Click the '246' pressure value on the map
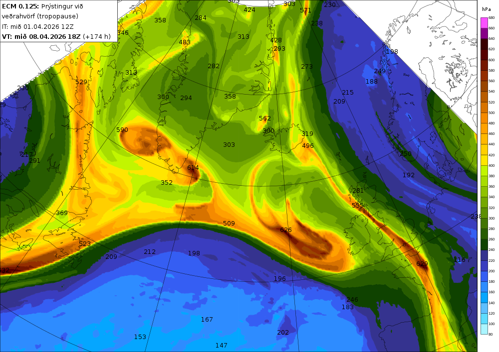The width and height of the screenshot is (499, 352). click(352, 300)
